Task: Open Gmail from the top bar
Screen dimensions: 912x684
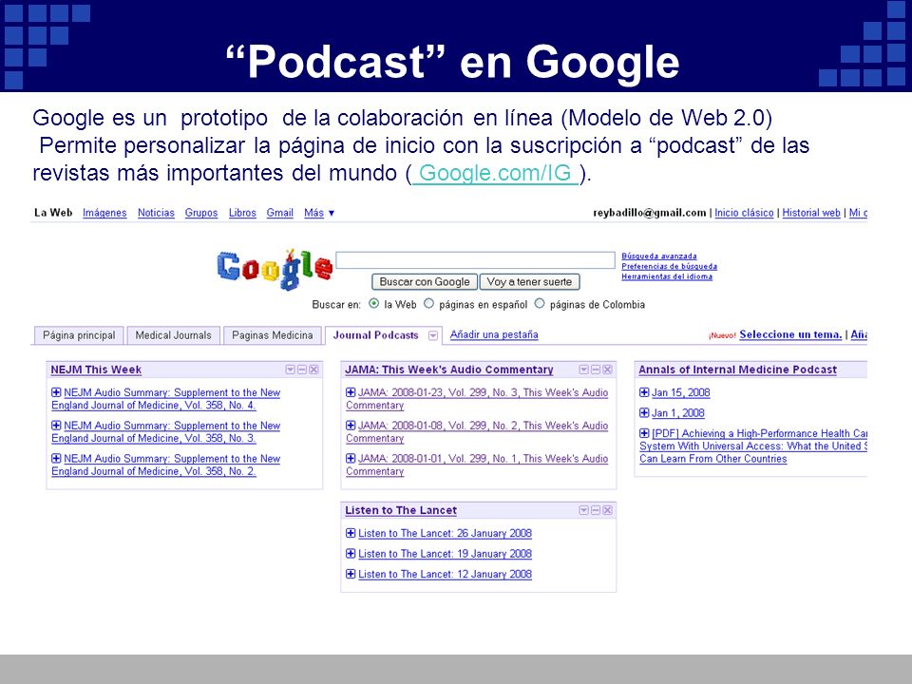Action: 279,213
